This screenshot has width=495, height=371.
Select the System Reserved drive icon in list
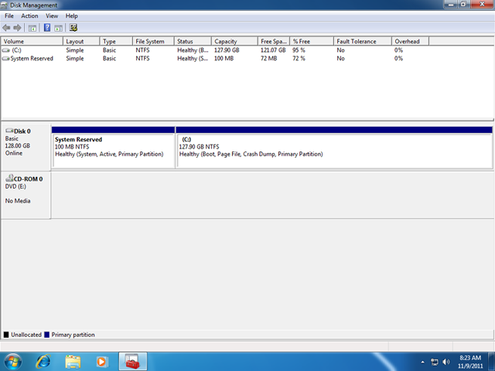pyautogui.click(x=5, y=59)
